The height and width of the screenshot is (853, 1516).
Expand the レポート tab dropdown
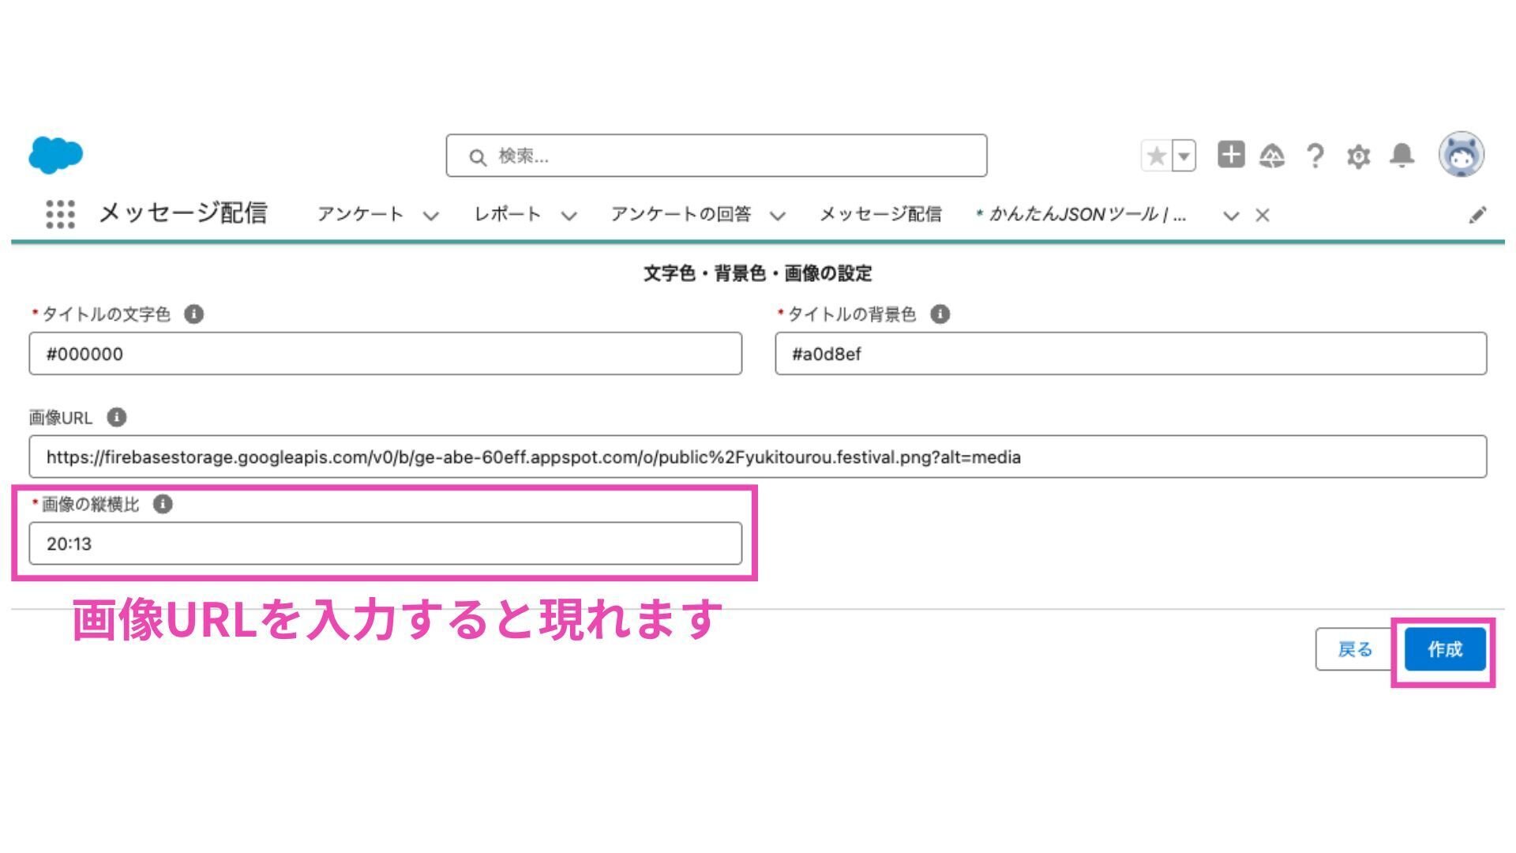coord(568,215)
